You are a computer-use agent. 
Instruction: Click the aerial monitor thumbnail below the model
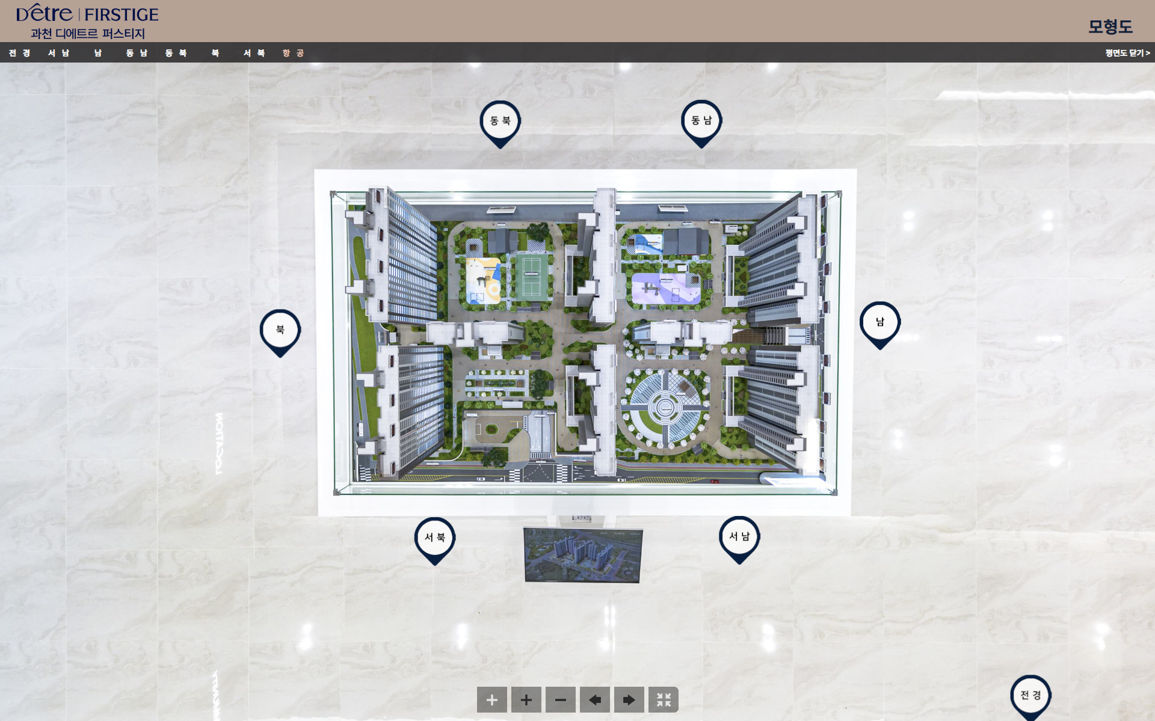pyautogui.click(x=582, y=554)
